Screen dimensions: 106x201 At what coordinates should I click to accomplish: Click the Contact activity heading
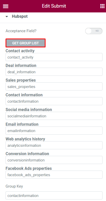20,51
